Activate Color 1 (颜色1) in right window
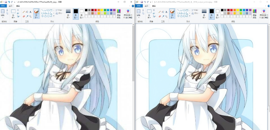The image size is (270, 130). click(212, 14)
